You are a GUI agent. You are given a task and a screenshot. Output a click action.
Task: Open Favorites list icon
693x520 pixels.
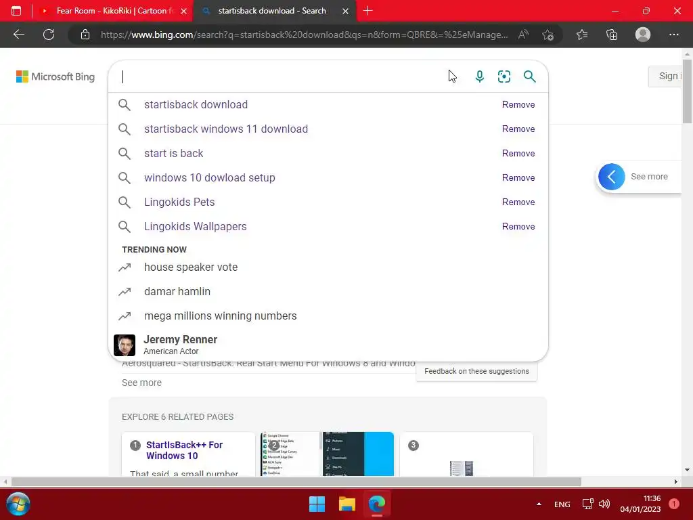[582, 35]
